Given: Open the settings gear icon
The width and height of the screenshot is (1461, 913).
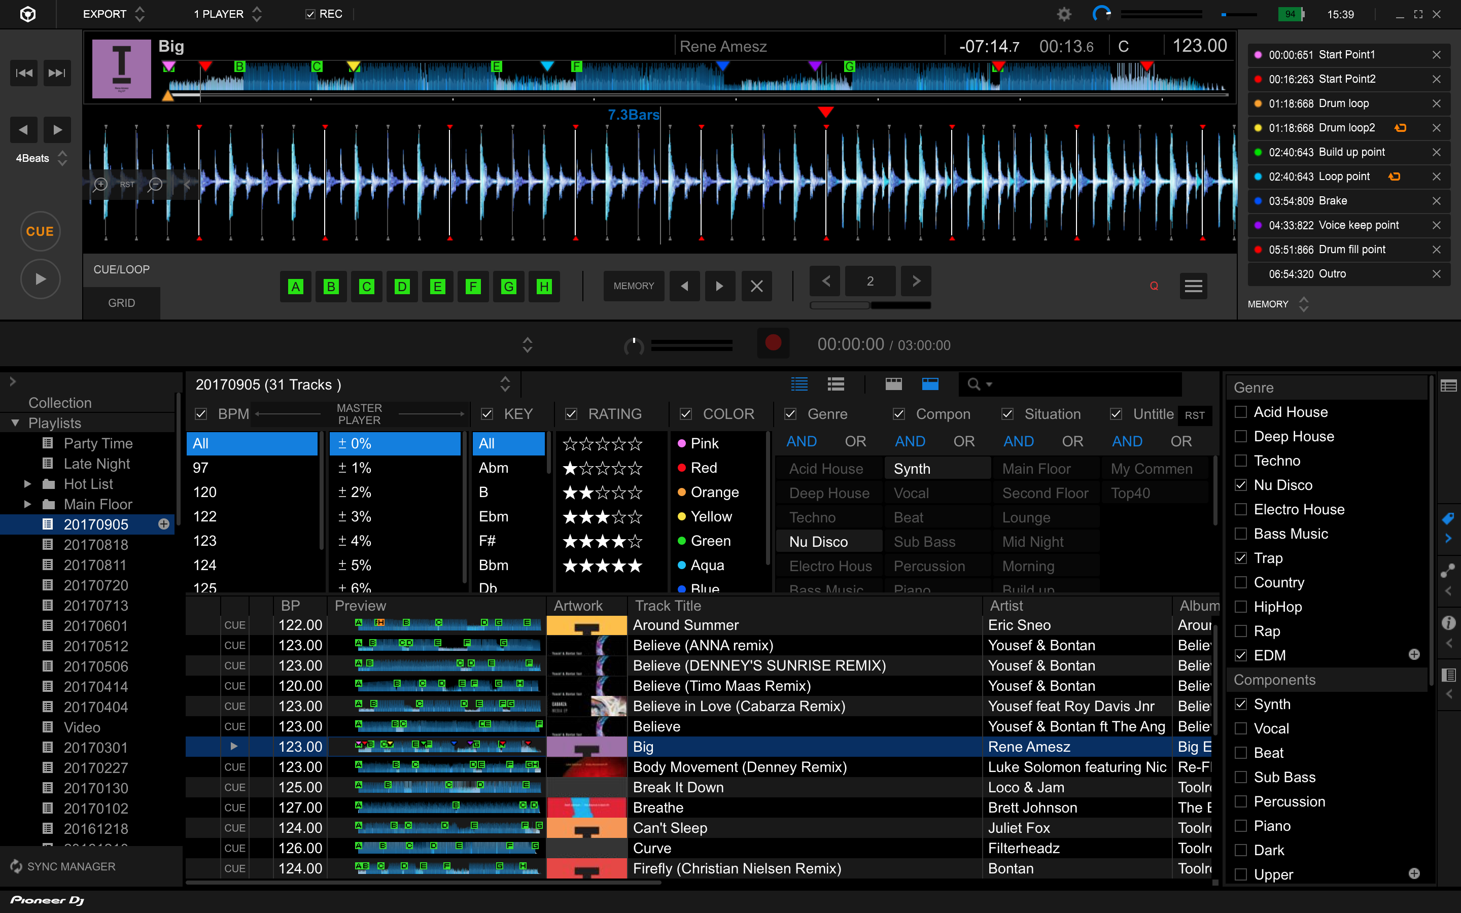Looking at the screenshot, I should pos(1064,14).
